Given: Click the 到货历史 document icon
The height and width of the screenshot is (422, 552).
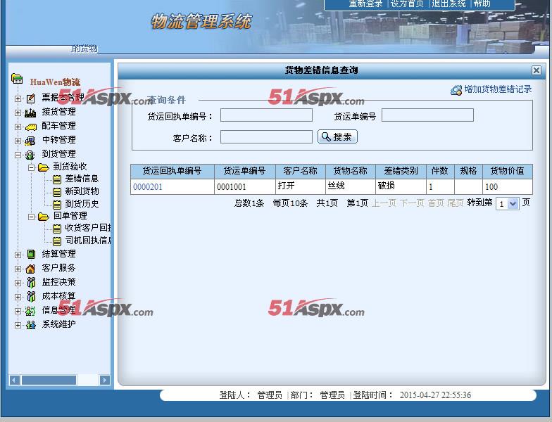Looking at the screenshot, I should 56,204.
